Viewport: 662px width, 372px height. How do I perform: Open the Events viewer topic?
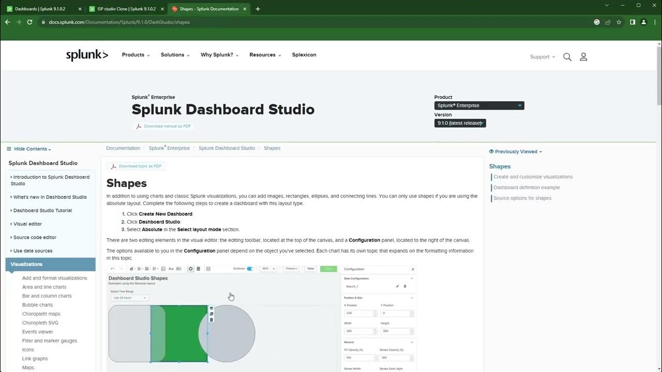pyautogui.click(x=38, y=332)
